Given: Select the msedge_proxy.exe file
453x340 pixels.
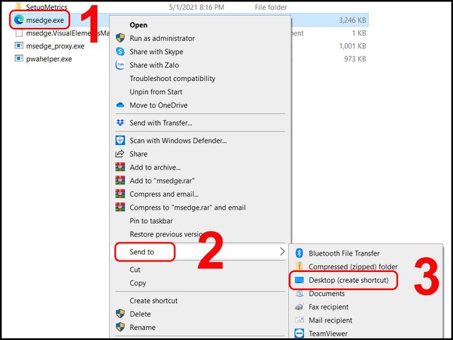Looking at the screenshot, I should click(49, 46).
